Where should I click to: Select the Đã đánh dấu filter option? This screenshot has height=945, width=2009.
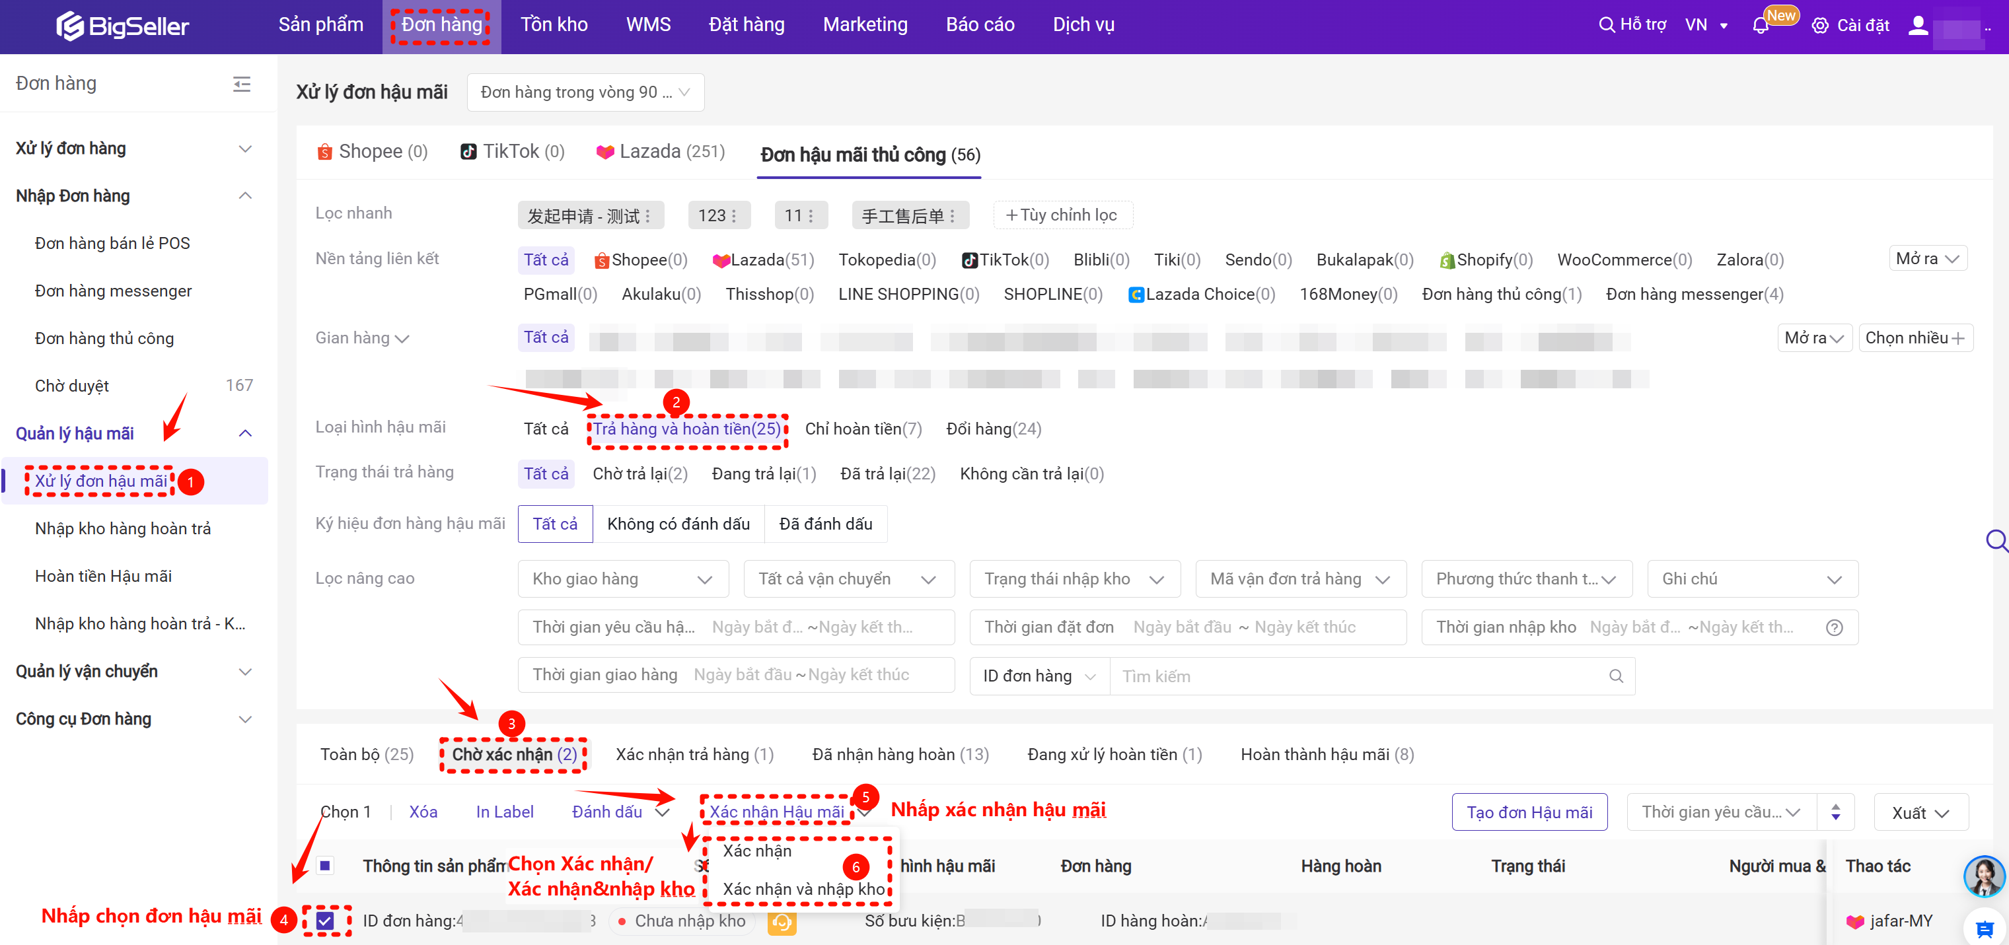point(825,524)
